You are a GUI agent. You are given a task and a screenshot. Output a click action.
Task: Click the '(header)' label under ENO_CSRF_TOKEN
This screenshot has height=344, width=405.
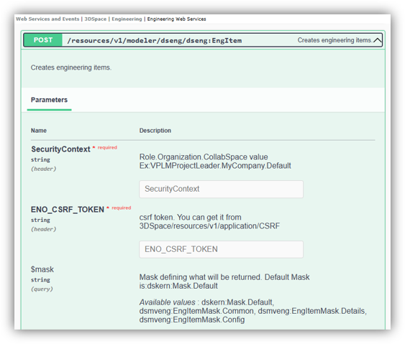44,229
